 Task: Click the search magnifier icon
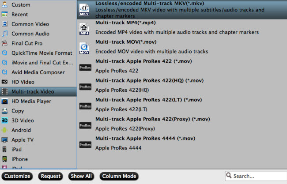[229, 176]
